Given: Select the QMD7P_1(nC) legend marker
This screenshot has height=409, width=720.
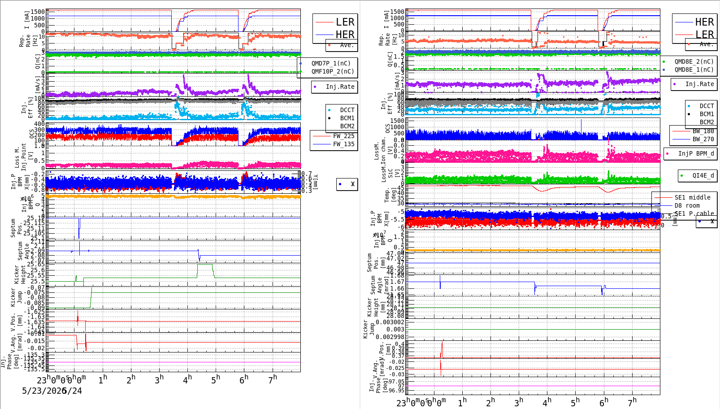Looking at the screenshot, I should coord(300,64).
